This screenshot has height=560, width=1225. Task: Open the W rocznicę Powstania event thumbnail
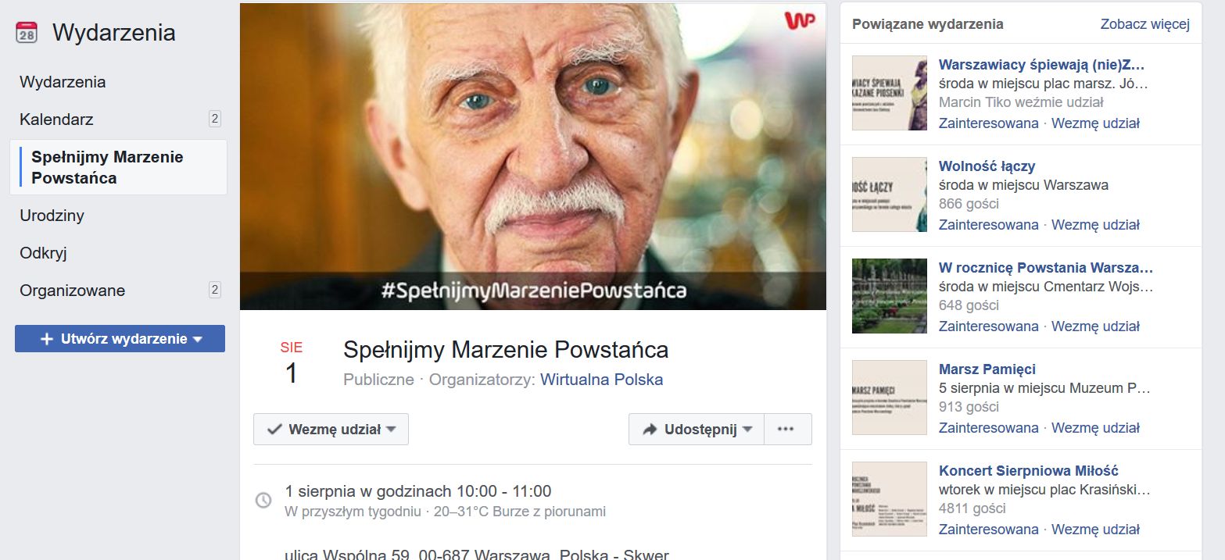click(890, 296)
